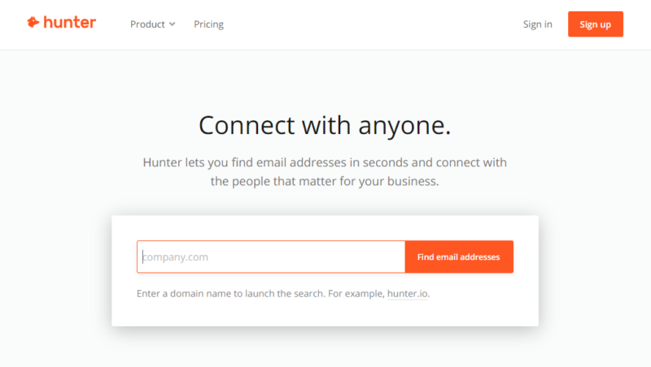Go to the Pricing page
Screen dimensions: 651x367
208,24
